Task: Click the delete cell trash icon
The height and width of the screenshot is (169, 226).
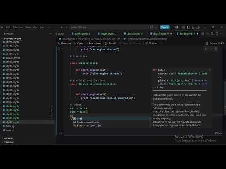Action: point(216,49)
